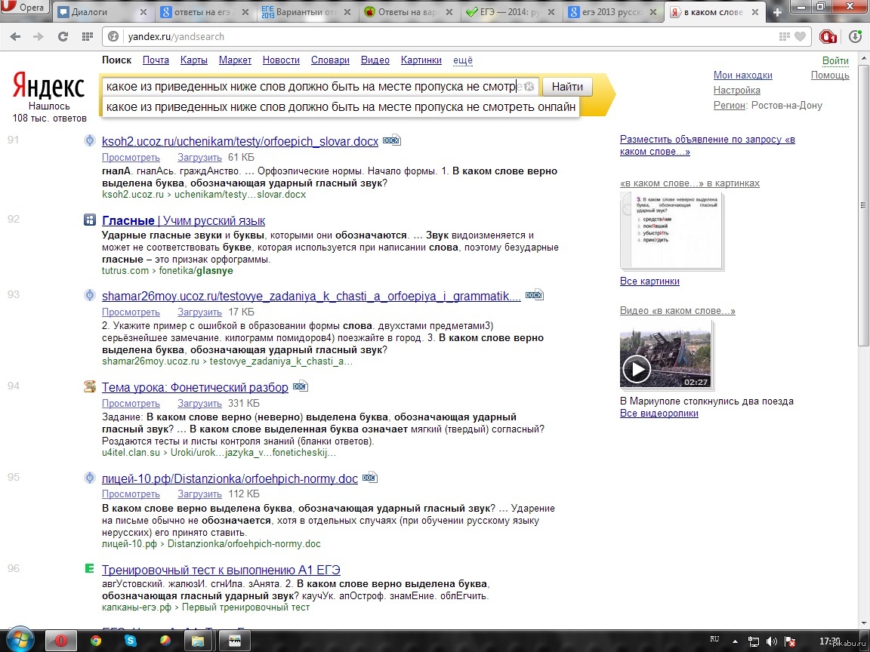Expand the 'ещё' services list
870x652 pixels.
click(x=462, y=60)
